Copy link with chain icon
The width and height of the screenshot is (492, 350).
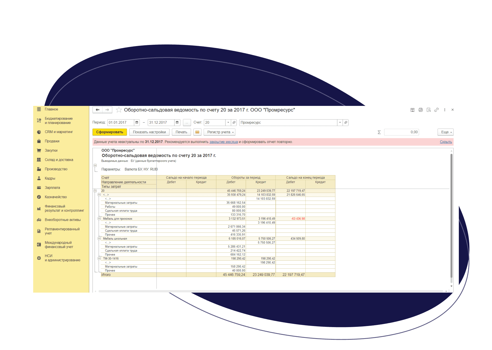(x=436, y=110)
